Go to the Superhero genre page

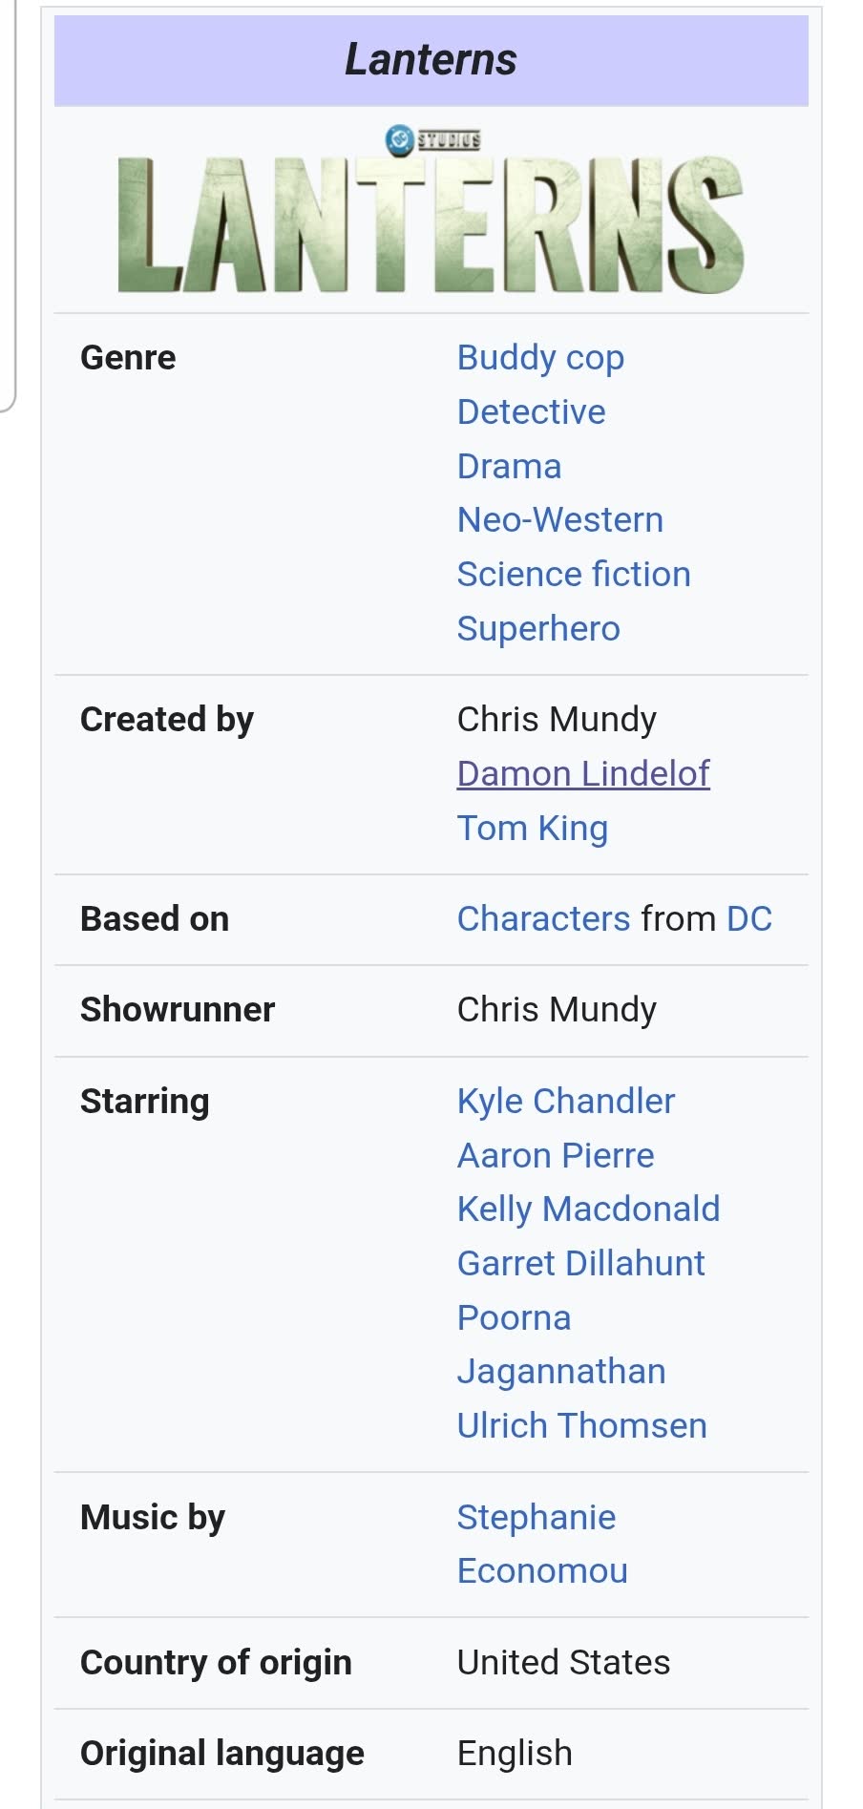(538, 629)
